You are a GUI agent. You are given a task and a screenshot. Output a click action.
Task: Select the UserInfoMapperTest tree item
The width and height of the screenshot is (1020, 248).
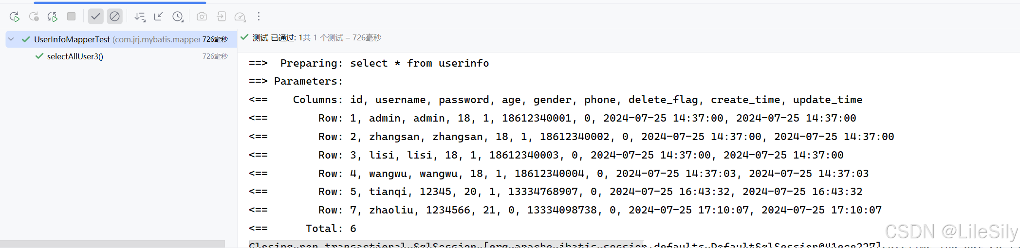point(121,39)
